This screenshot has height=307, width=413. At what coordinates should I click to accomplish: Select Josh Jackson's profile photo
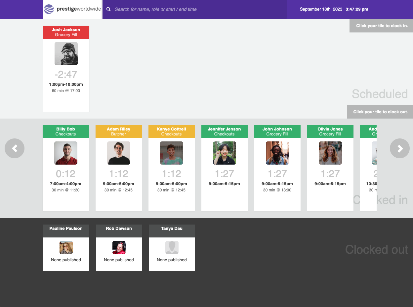click(x=66, y=54)
